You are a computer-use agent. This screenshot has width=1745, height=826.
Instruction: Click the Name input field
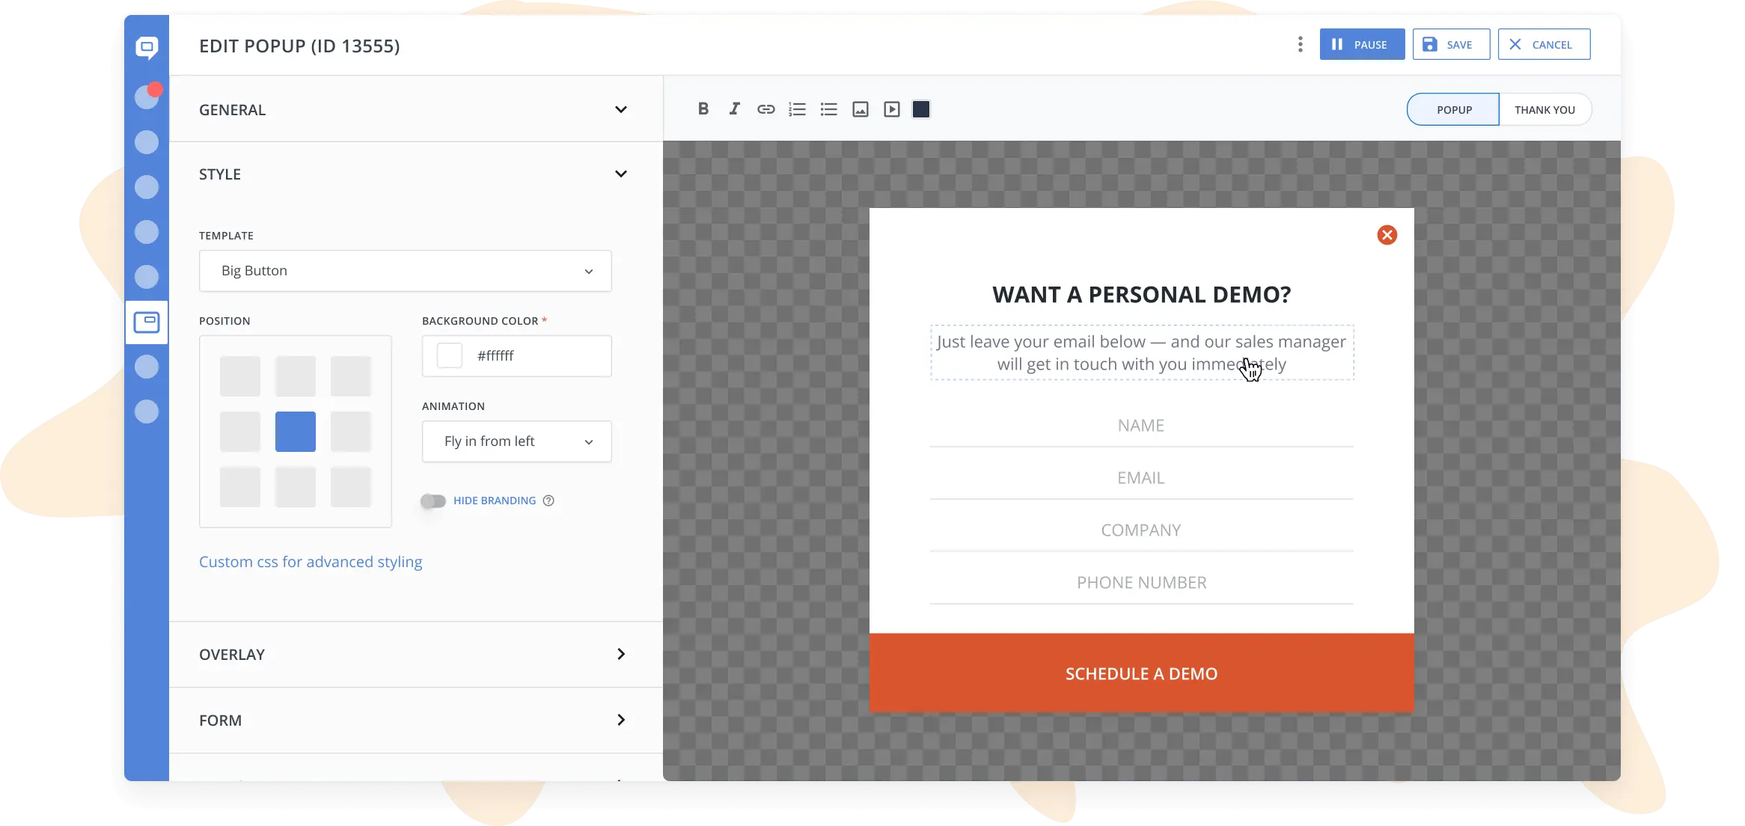pos(1140,425)
